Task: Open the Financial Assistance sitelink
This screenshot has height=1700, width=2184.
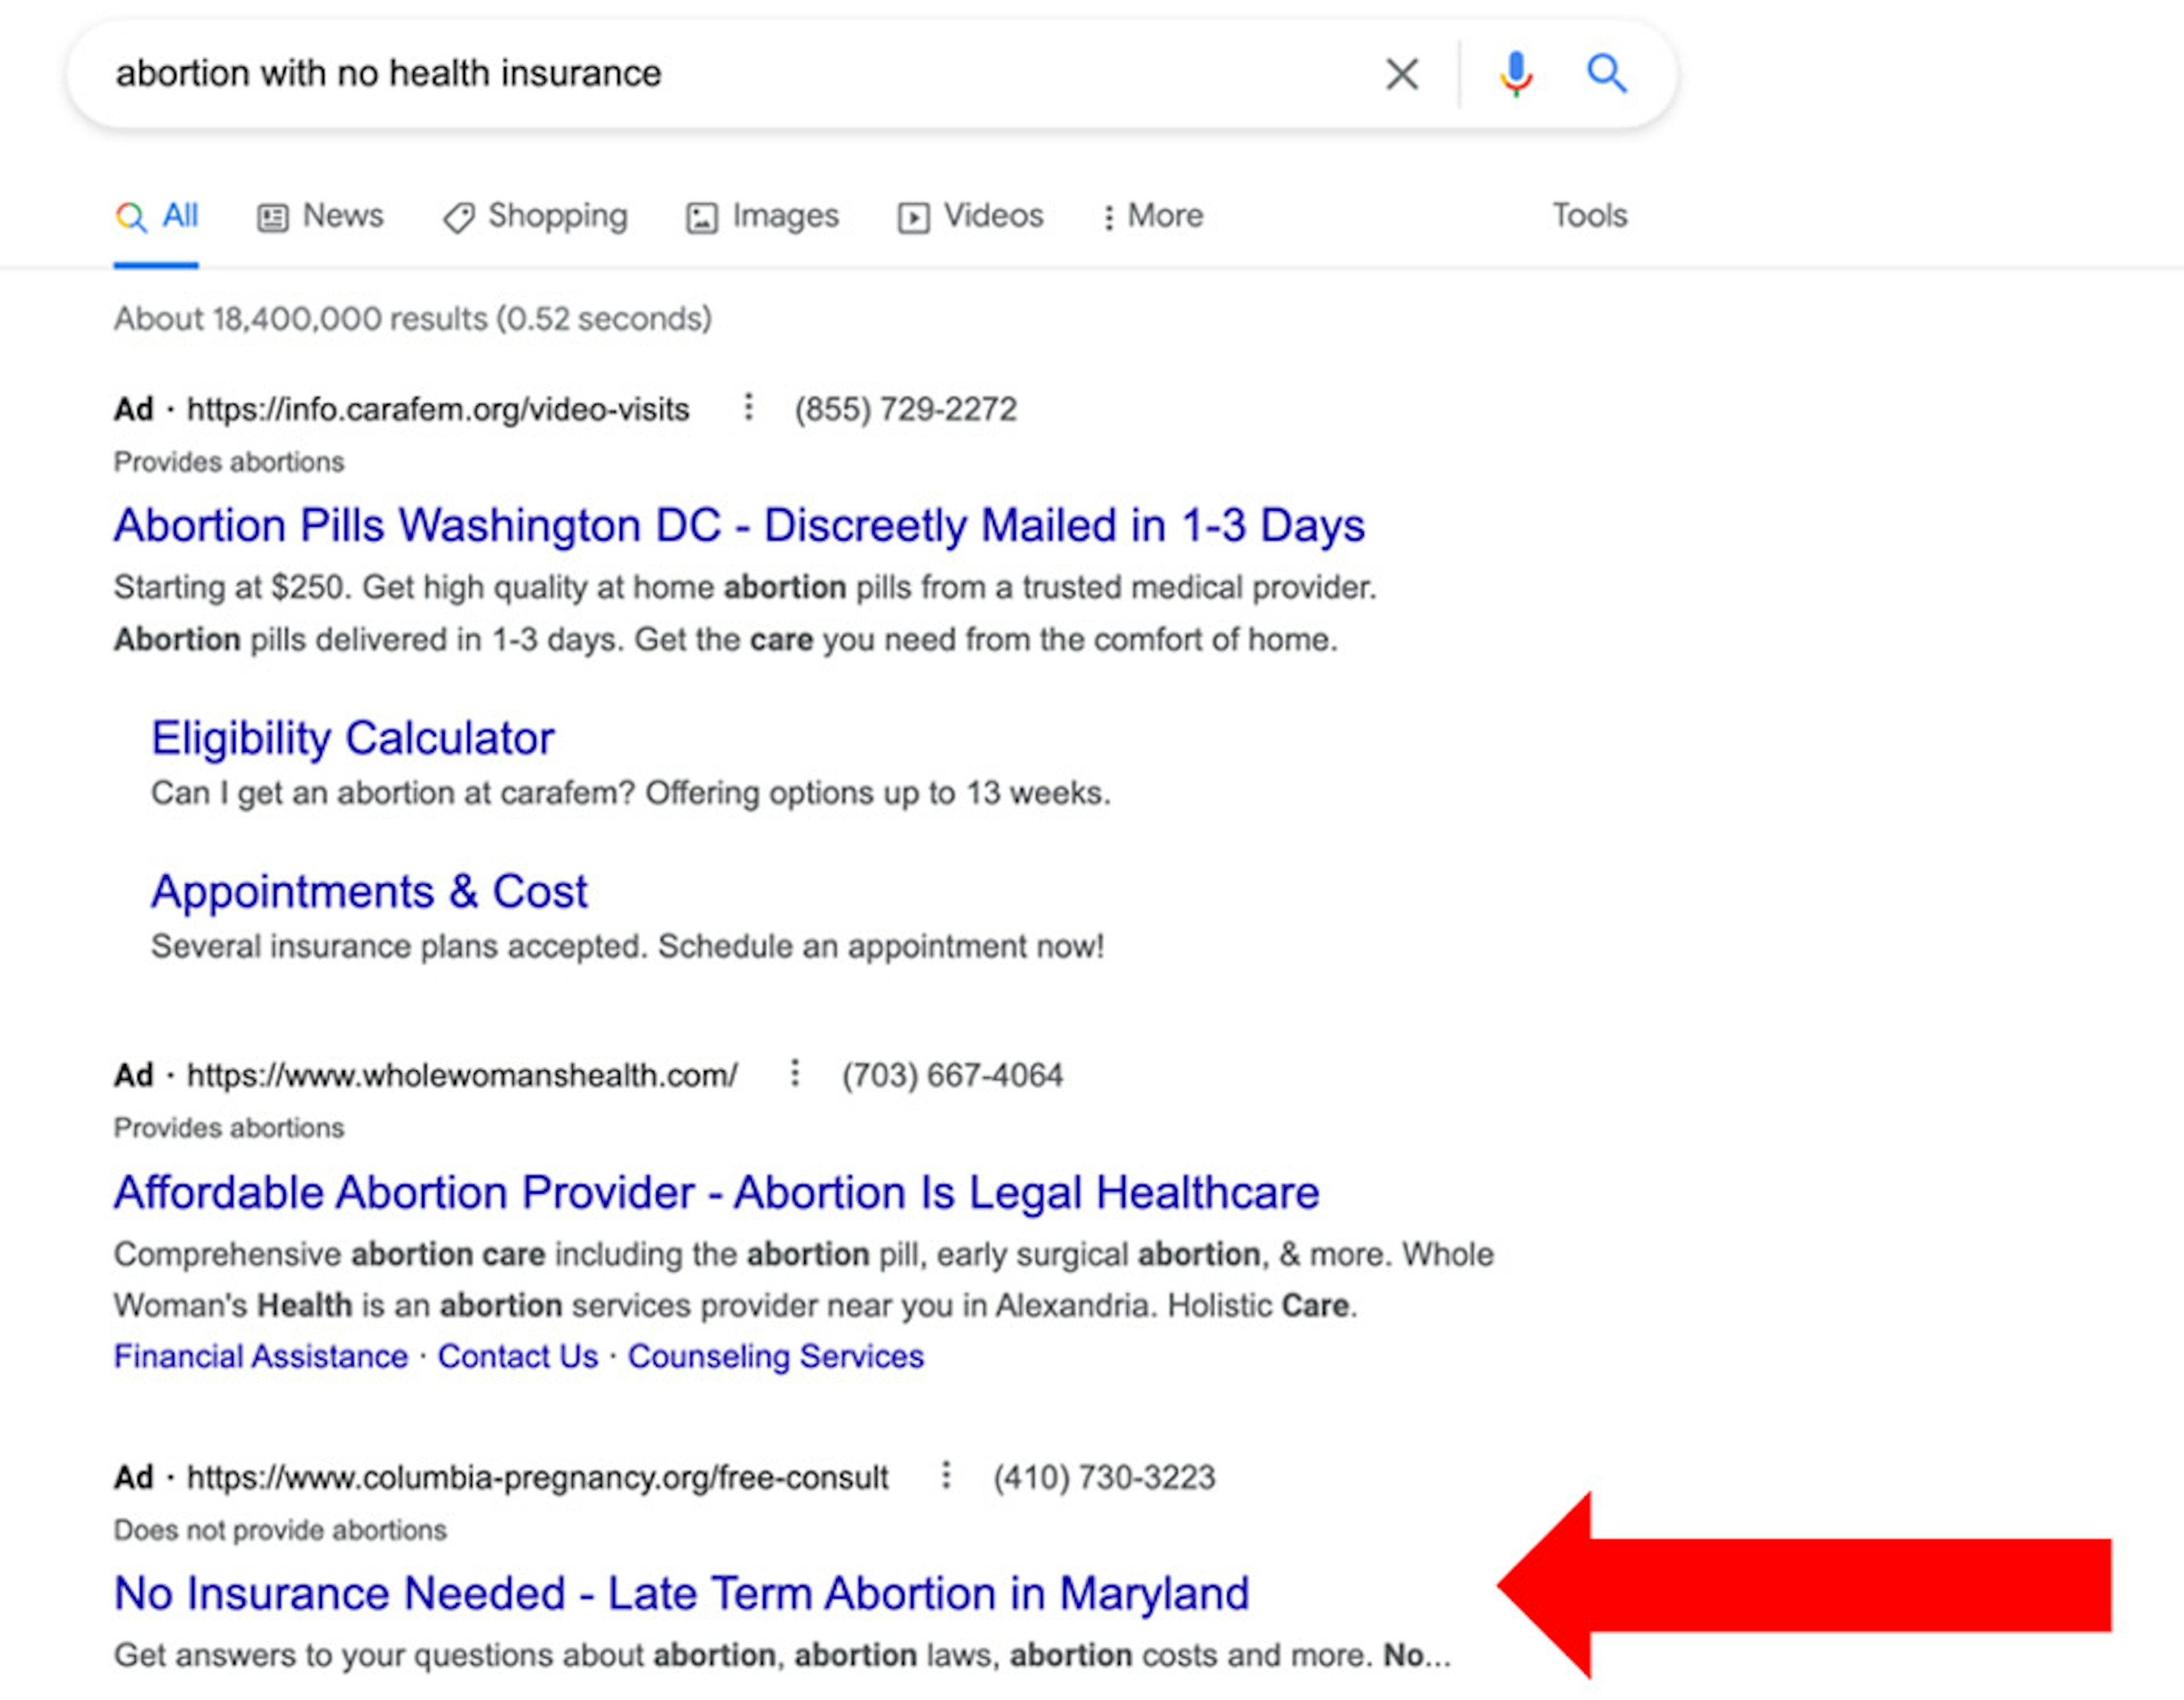Action: tap(261, 1357)
